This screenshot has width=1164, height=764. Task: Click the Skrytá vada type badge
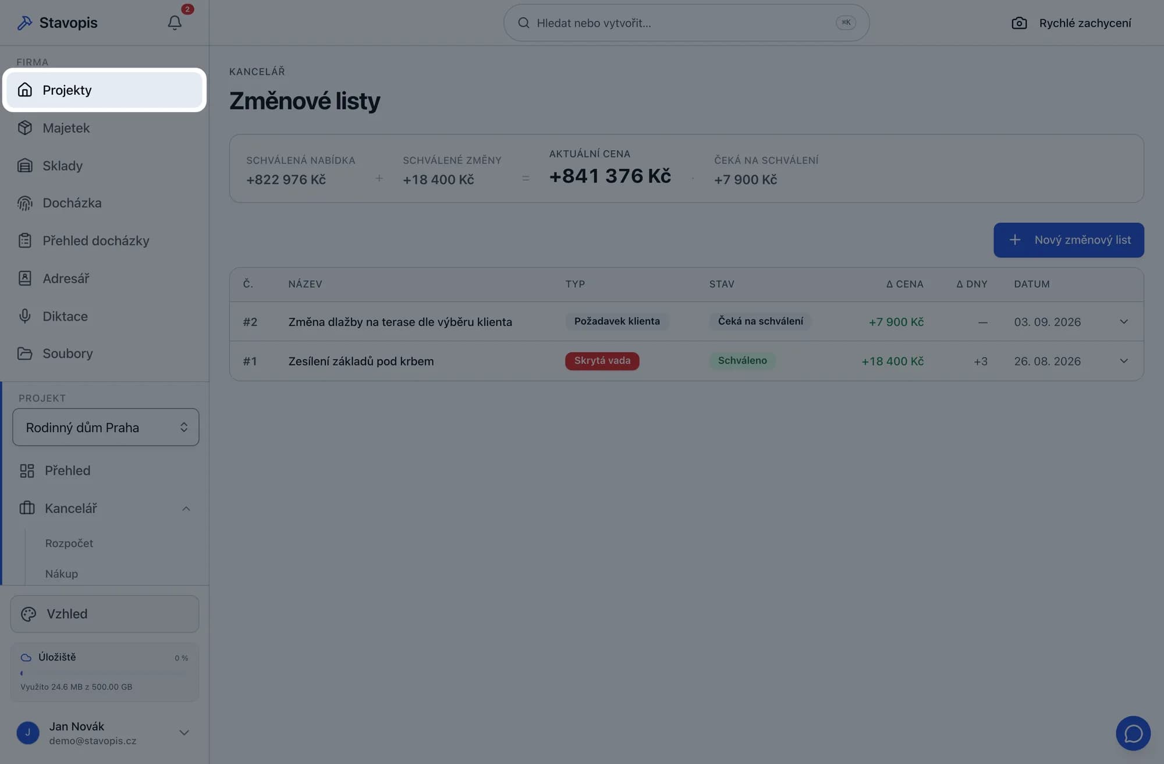(602, 361)
